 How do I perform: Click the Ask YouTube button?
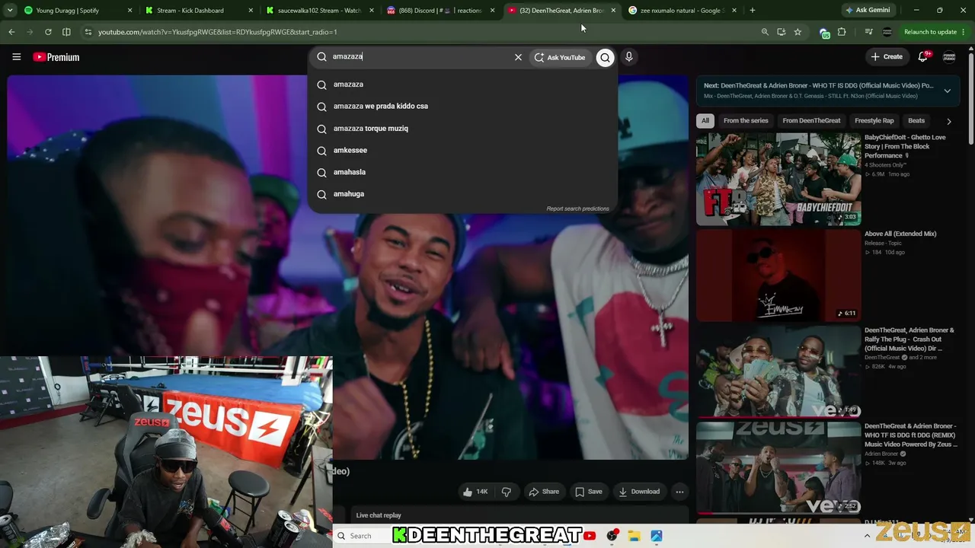click(560, 57)
